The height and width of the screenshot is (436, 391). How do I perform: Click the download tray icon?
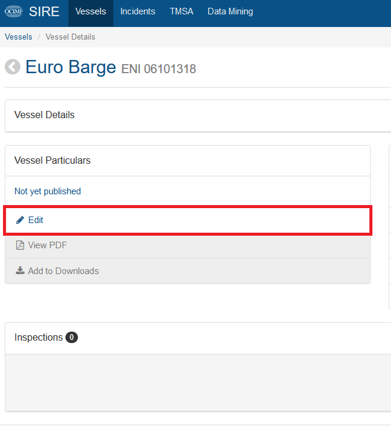coord(20,270)
